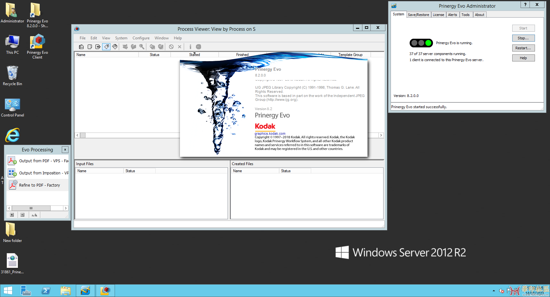
Task: Click the minus button in Evo Processing
Action: coord(22,215)
